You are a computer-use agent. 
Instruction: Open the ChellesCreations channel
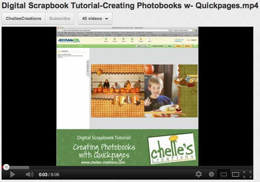coord(23,18)
